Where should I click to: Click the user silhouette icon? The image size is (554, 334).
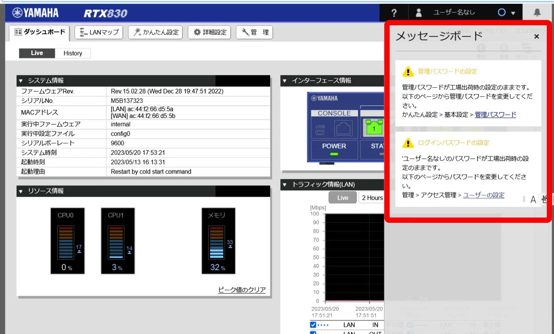pyautogui.click(x=419, y=13)
